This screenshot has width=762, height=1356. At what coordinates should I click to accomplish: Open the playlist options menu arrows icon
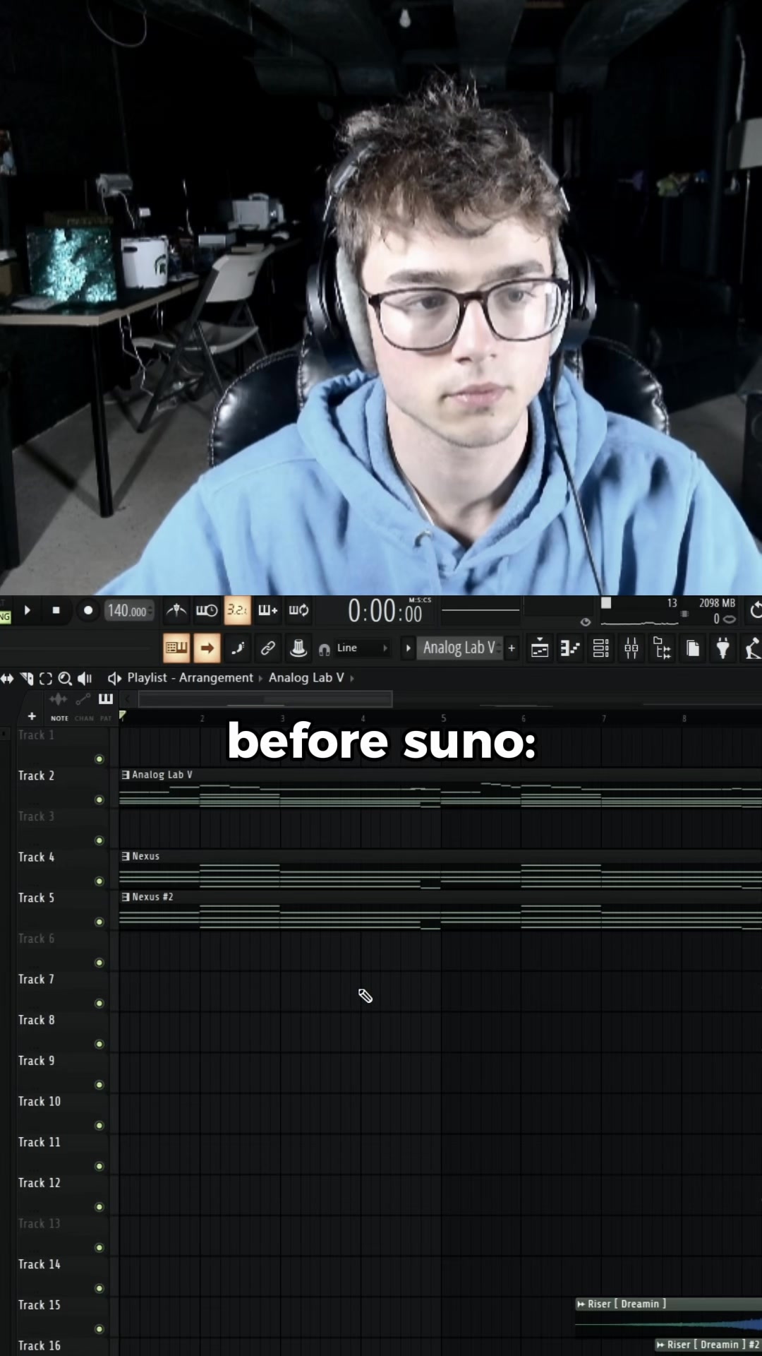(x=7, y=679)
